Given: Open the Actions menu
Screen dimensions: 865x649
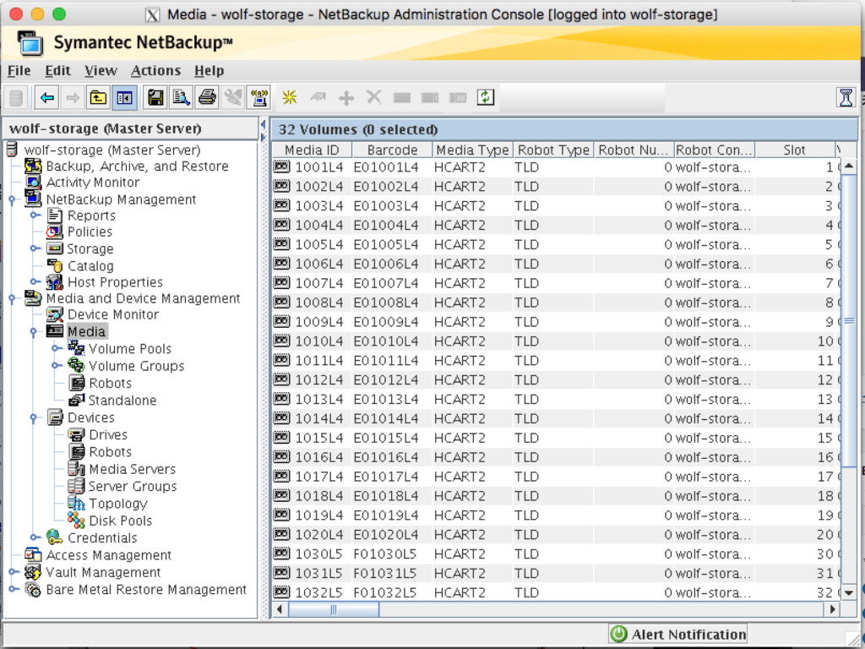Looking at the screenshot, I should [x=155, y=71].
